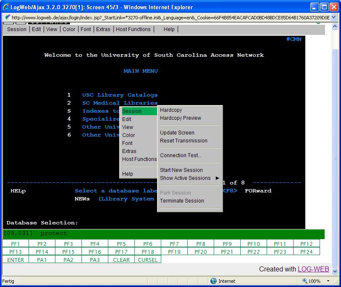
Task: Click the PF24 function key button
Action: pos(307,252)
